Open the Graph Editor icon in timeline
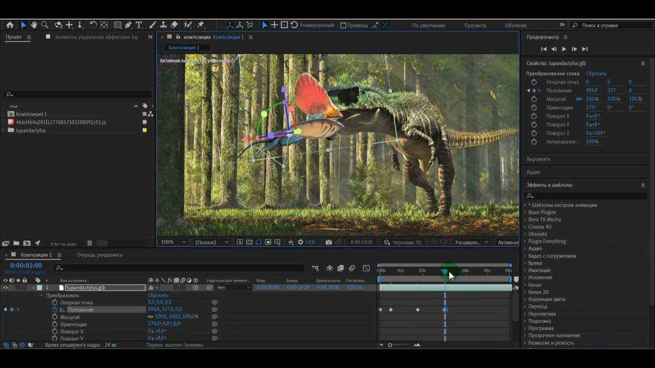655x368 pixels. (366, 268)
